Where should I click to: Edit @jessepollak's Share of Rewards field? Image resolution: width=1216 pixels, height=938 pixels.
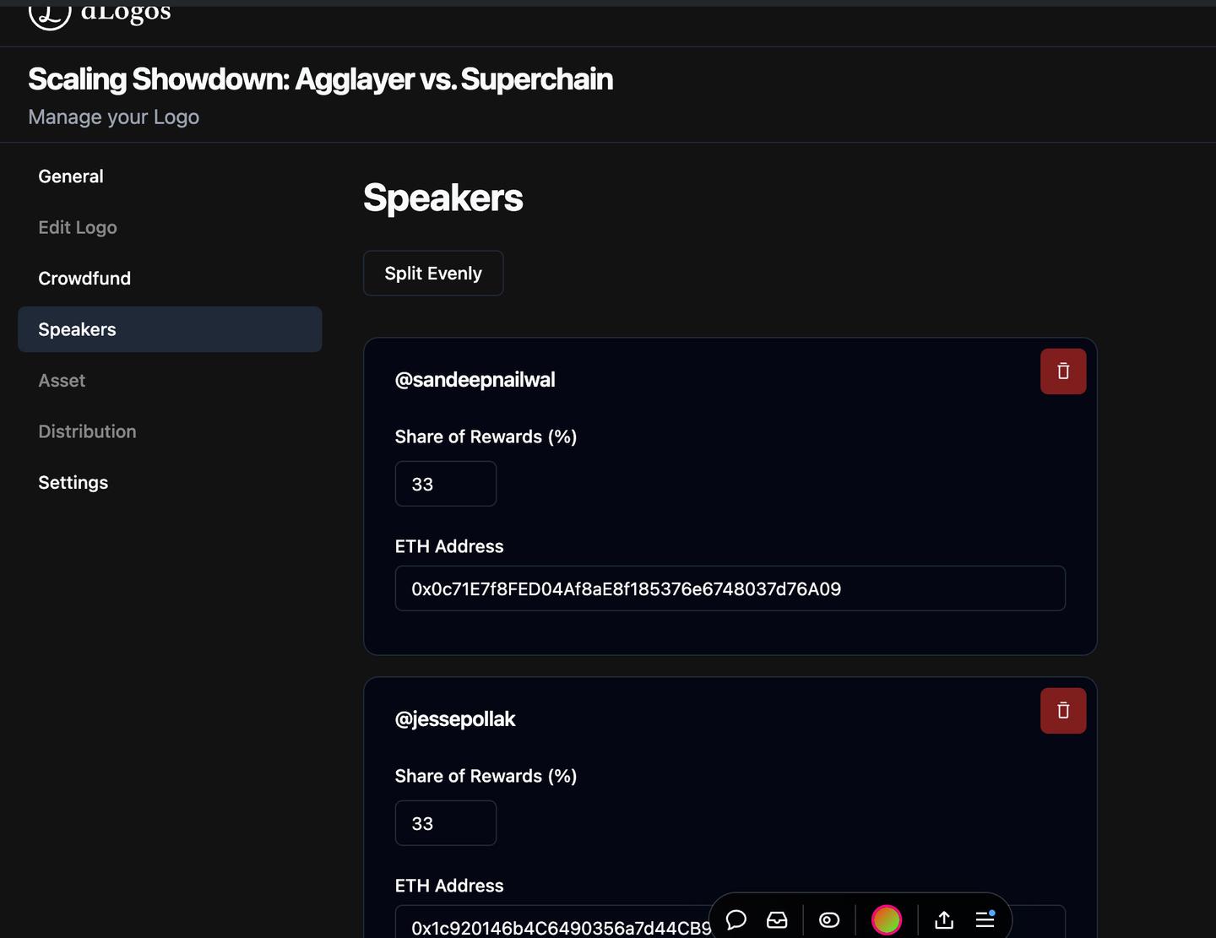pos(446,823)
